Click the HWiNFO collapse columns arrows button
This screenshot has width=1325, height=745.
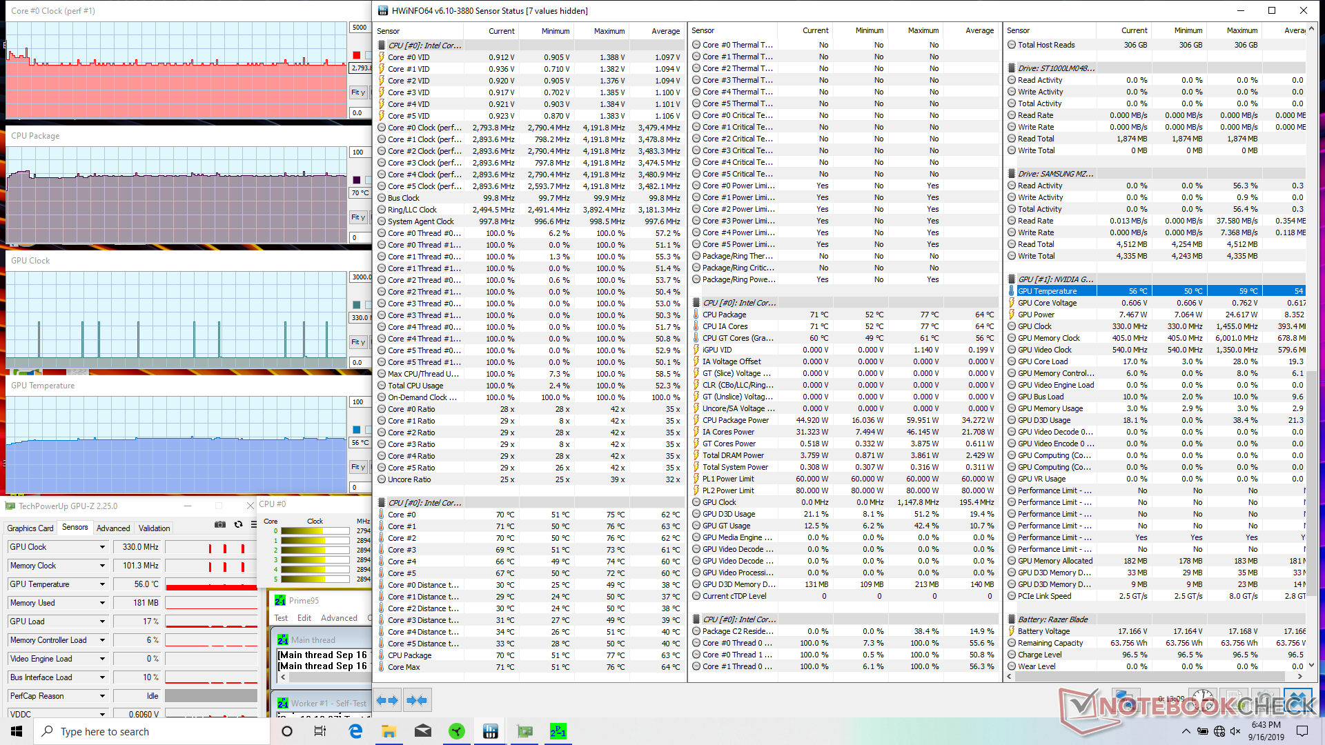(x=417, y=700)
